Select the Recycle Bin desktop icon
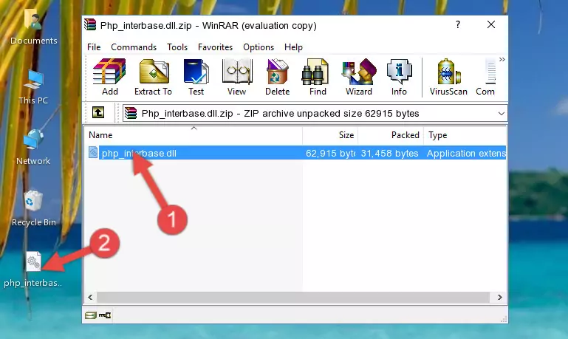 tap(34, 208)
